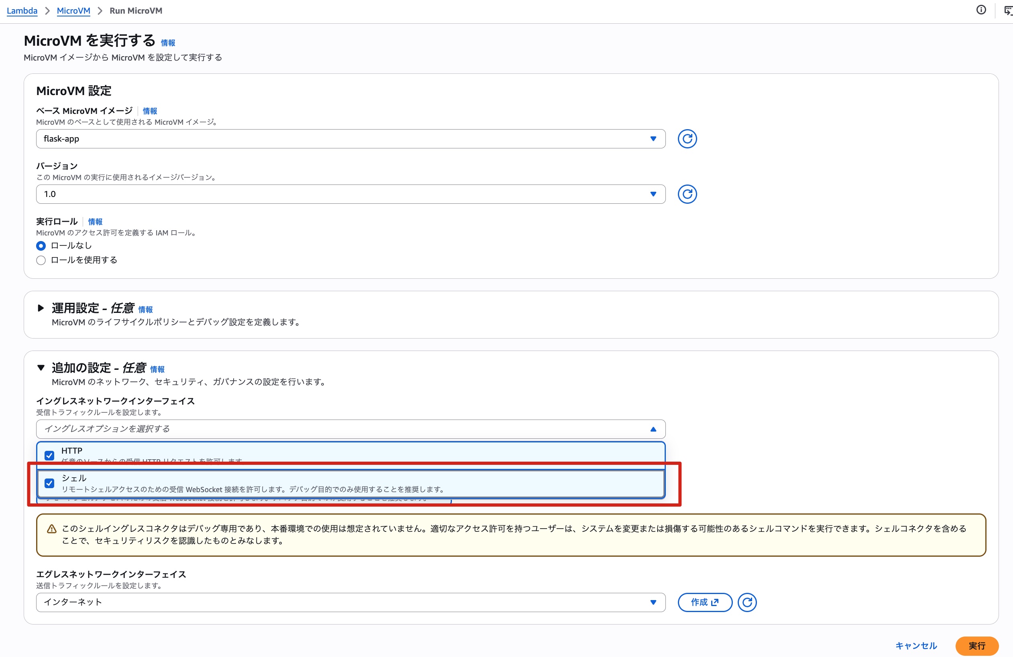The height and width of the screenshot is (657, 1013).
Task: Click the warning icon in the shell alert
Action: [51, 529]
